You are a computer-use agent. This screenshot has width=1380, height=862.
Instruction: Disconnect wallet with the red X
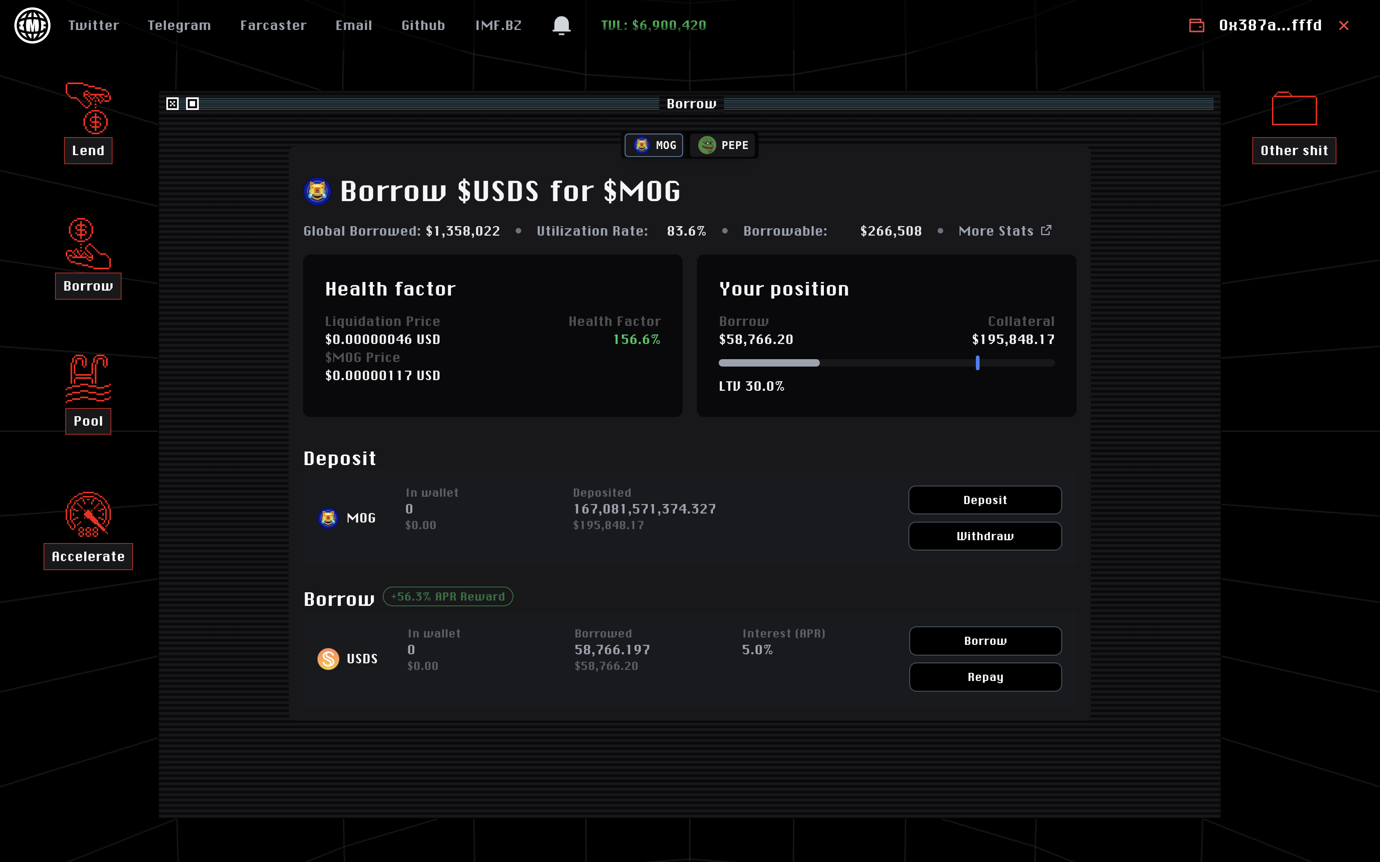click(x=1344, y=25)
